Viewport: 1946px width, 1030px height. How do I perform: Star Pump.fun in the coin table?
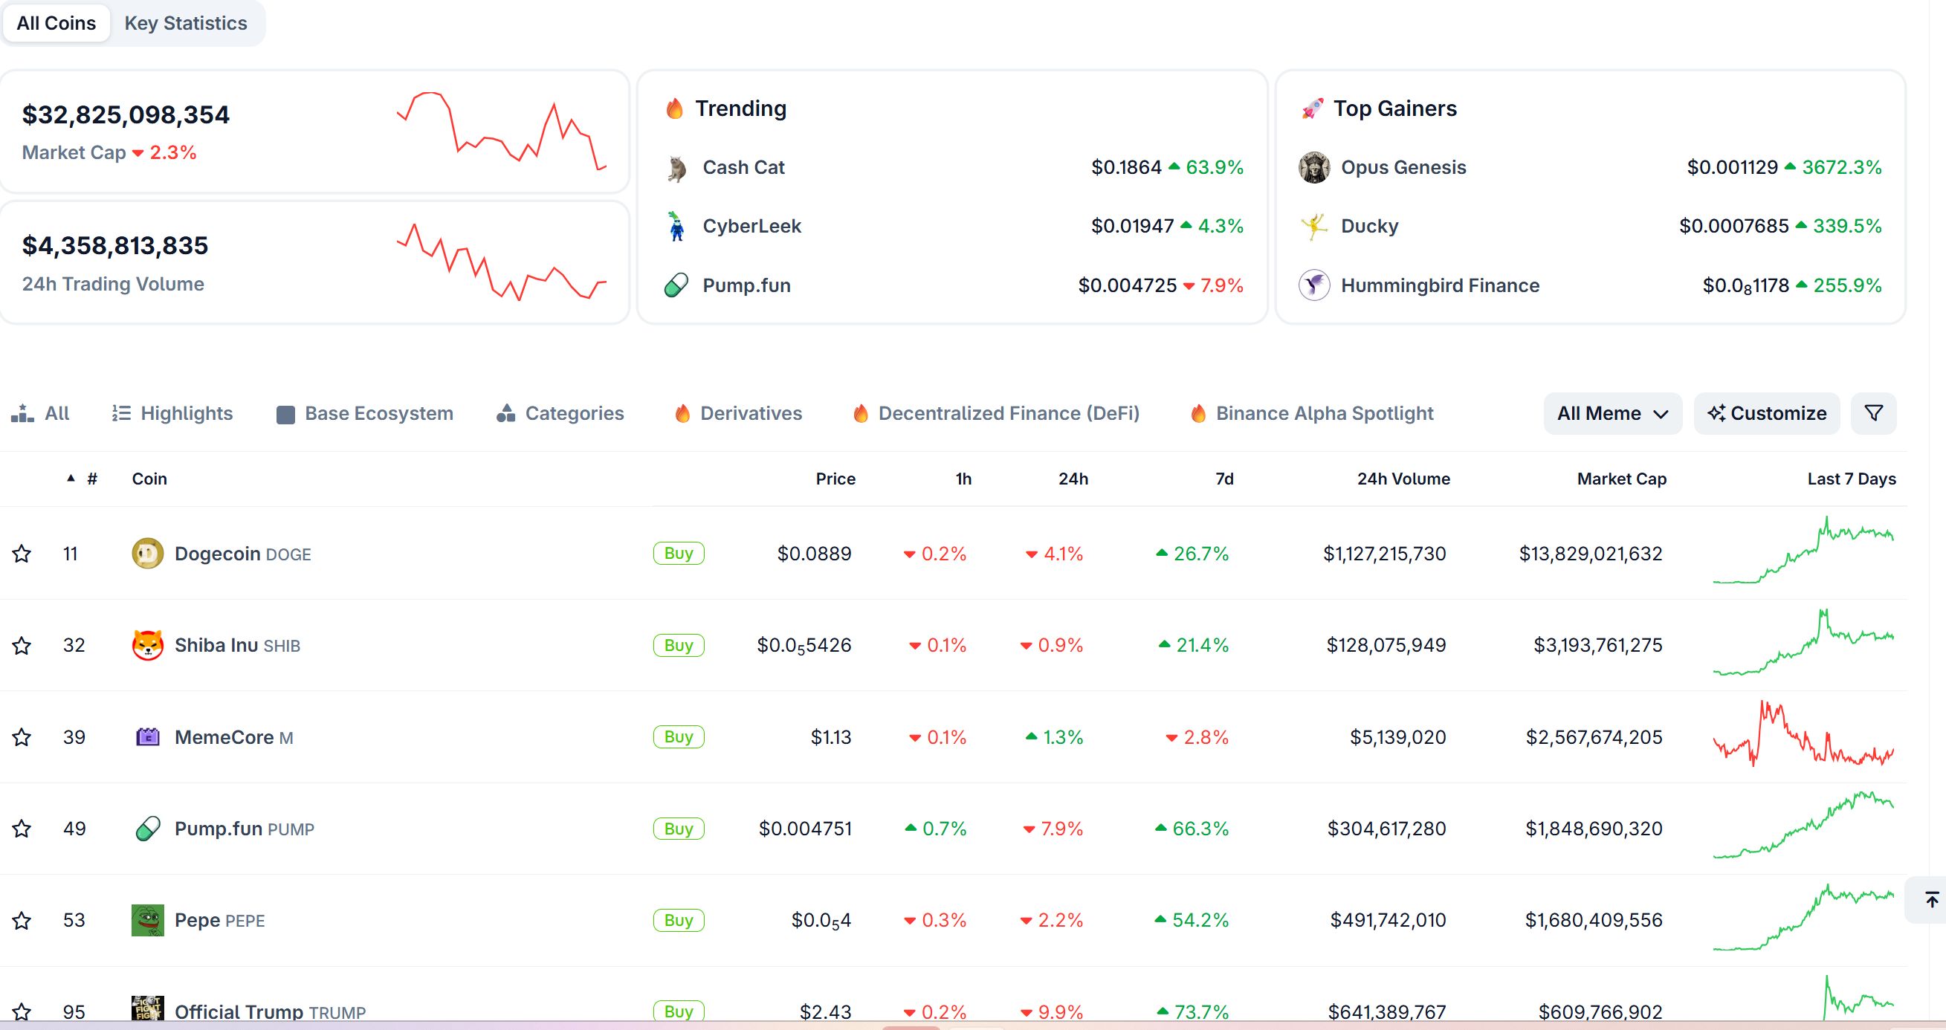22,829
